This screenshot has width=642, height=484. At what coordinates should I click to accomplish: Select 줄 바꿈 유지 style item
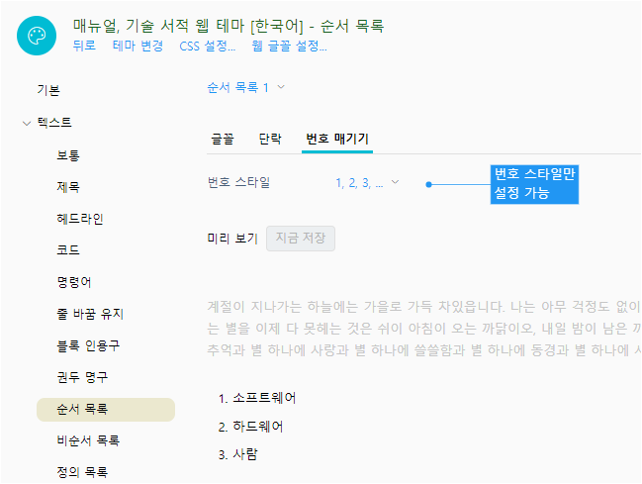click(x=90, y=314)
